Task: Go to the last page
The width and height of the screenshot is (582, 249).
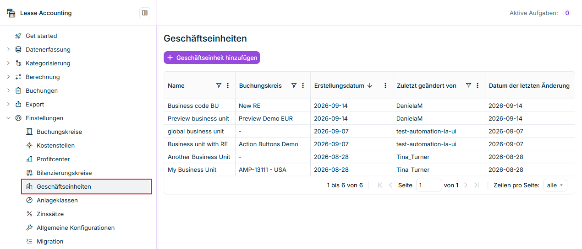Action: click(477, 185)
